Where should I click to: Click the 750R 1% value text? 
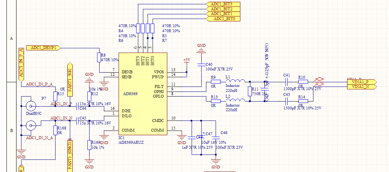click(x=260, y=94)
